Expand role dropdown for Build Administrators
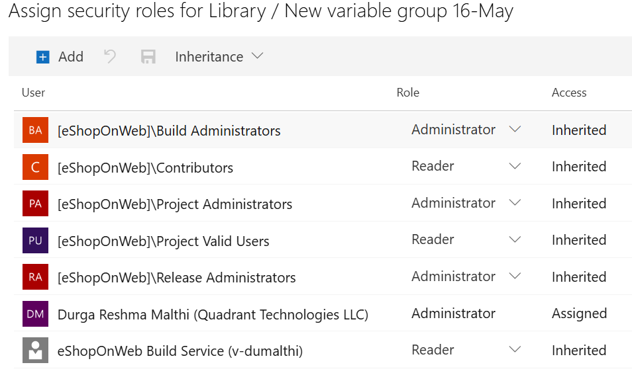 (x=515, y=130)
